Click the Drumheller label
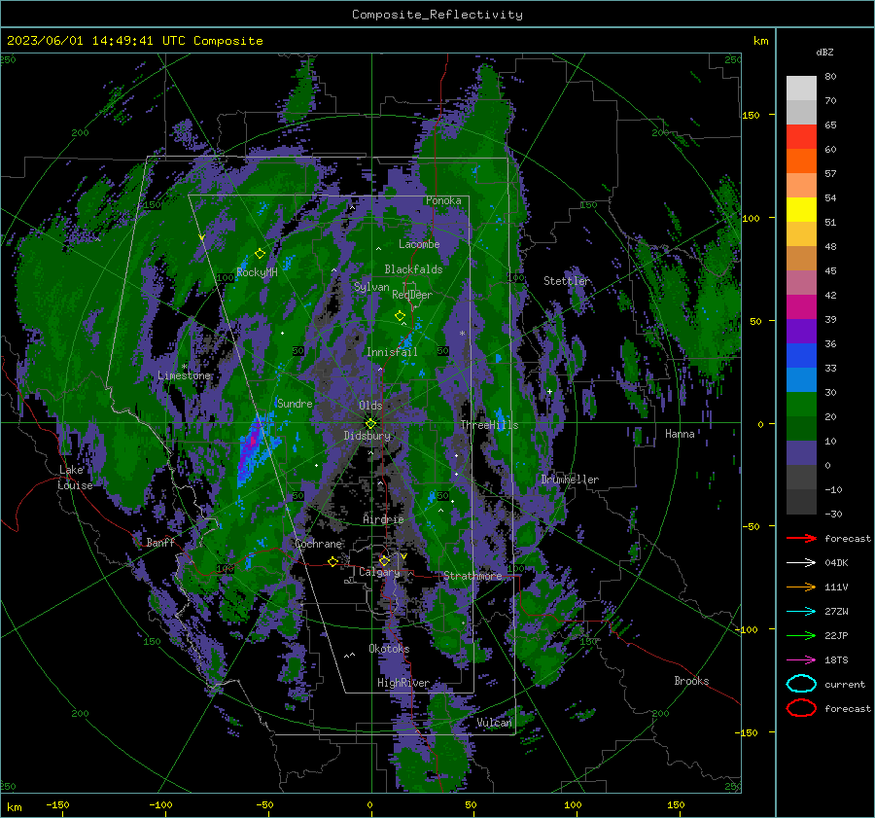The image size is (875, 818). coord(570,480)
